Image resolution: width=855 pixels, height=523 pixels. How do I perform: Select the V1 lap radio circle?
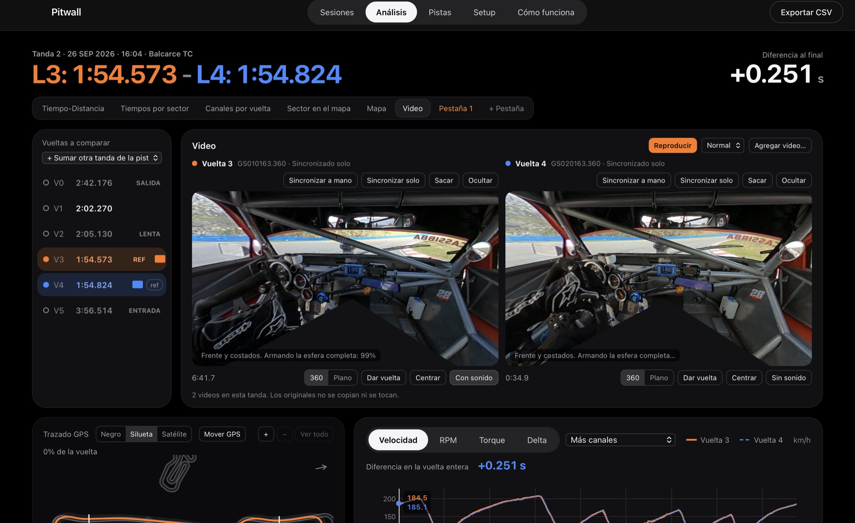[46, 208]
